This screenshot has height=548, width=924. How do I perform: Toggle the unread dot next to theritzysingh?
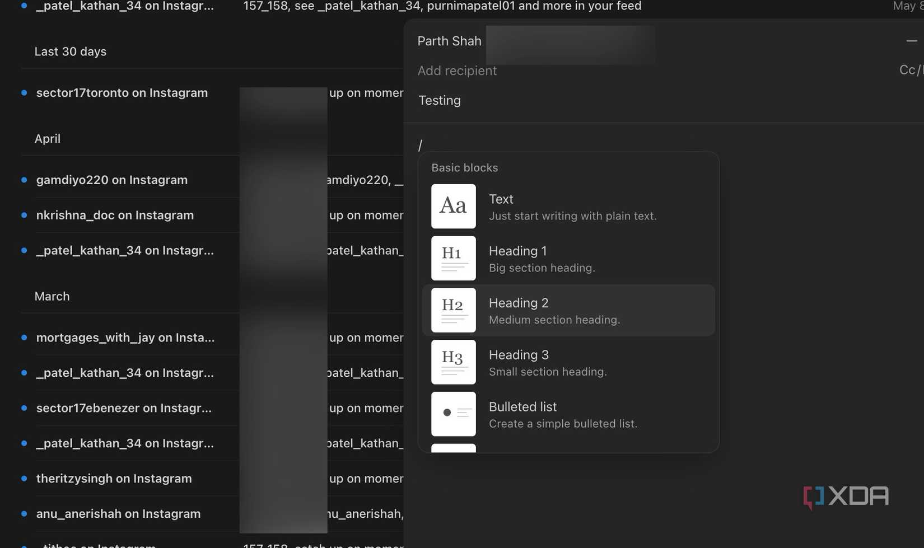24,478
